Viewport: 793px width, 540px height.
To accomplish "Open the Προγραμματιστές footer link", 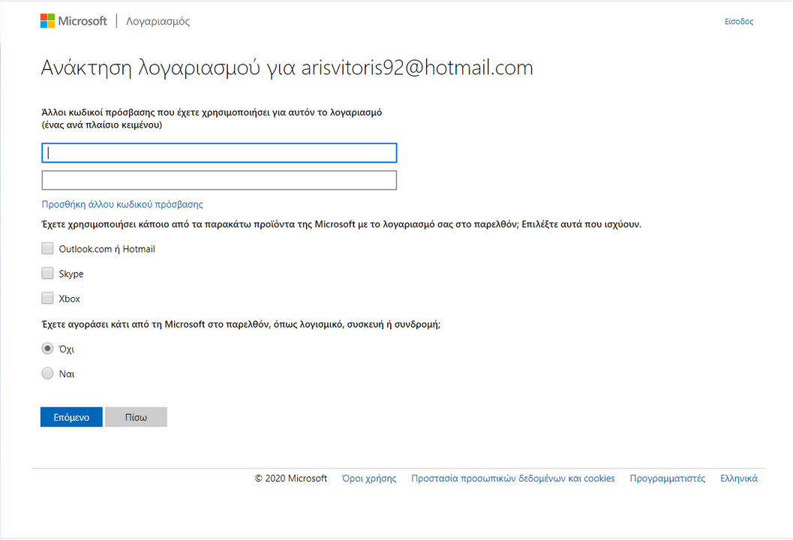I will (x=668, y=478).
